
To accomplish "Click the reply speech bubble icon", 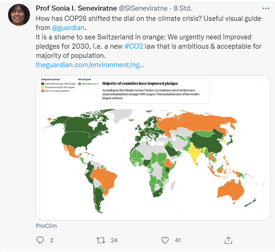I will (x=40, y=240).
